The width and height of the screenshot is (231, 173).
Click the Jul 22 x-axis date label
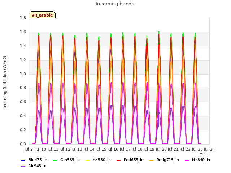[x=185, y=149]
